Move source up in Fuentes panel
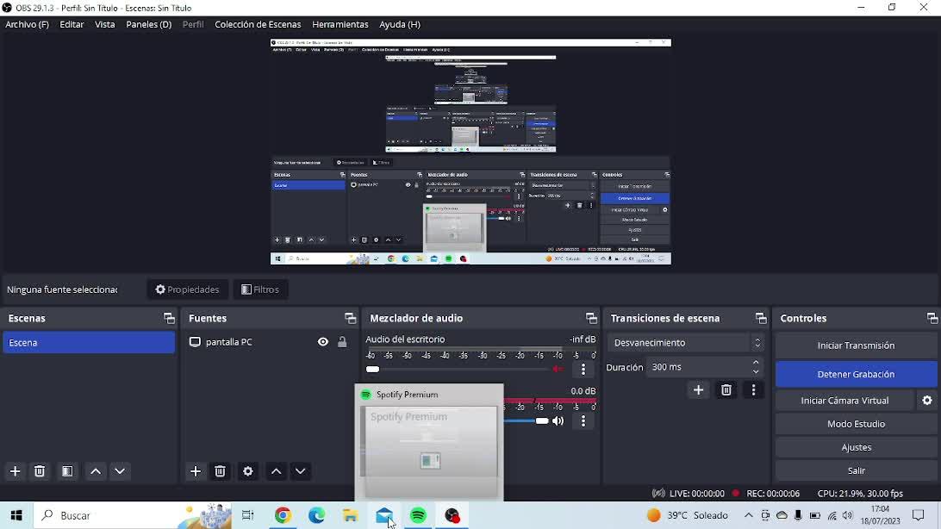Viewport: 941px width, 529px height. (x=276, y=471)
